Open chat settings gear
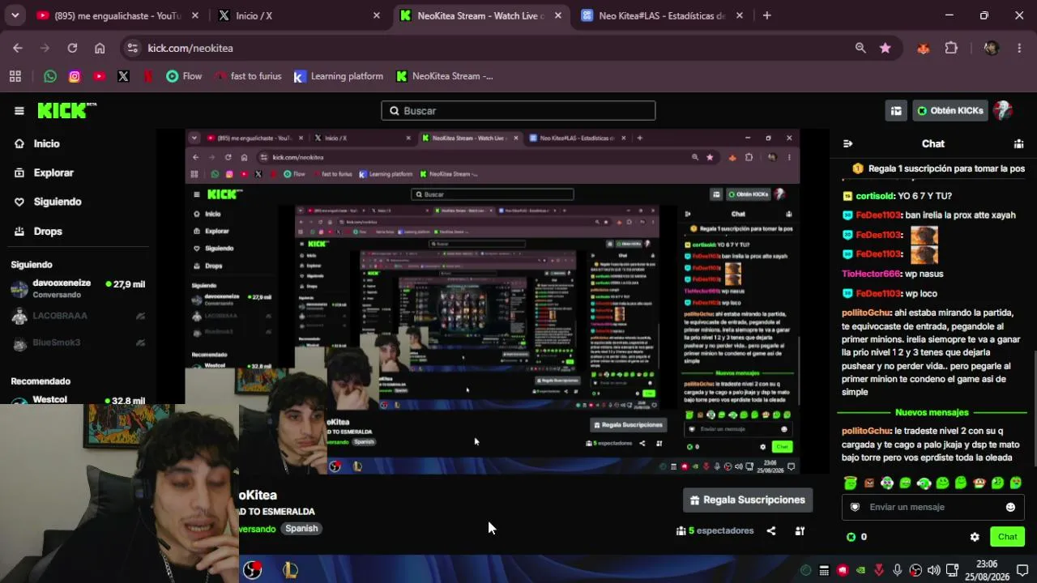This screenshot has height=583, width=1037. (975, 537)
